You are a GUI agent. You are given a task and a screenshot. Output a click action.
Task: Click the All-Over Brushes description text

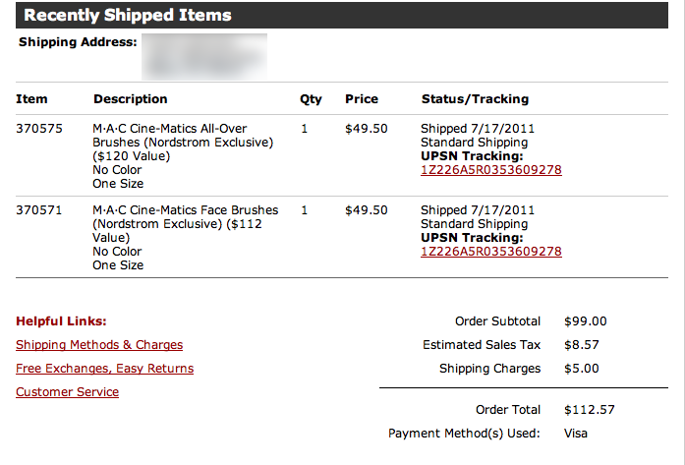pyautogui.click(x=183, y=156)
